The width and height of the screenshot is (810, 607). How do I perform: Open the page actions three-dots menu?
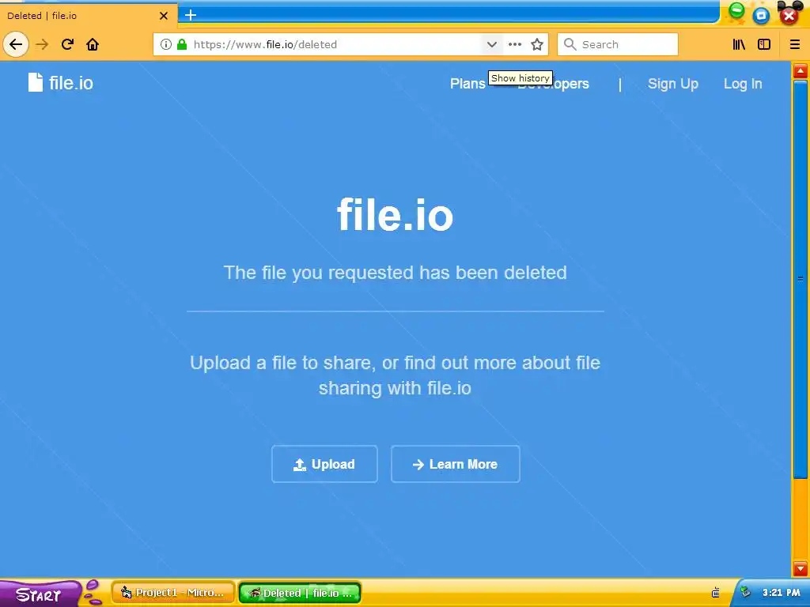click(x=514, y=44)
